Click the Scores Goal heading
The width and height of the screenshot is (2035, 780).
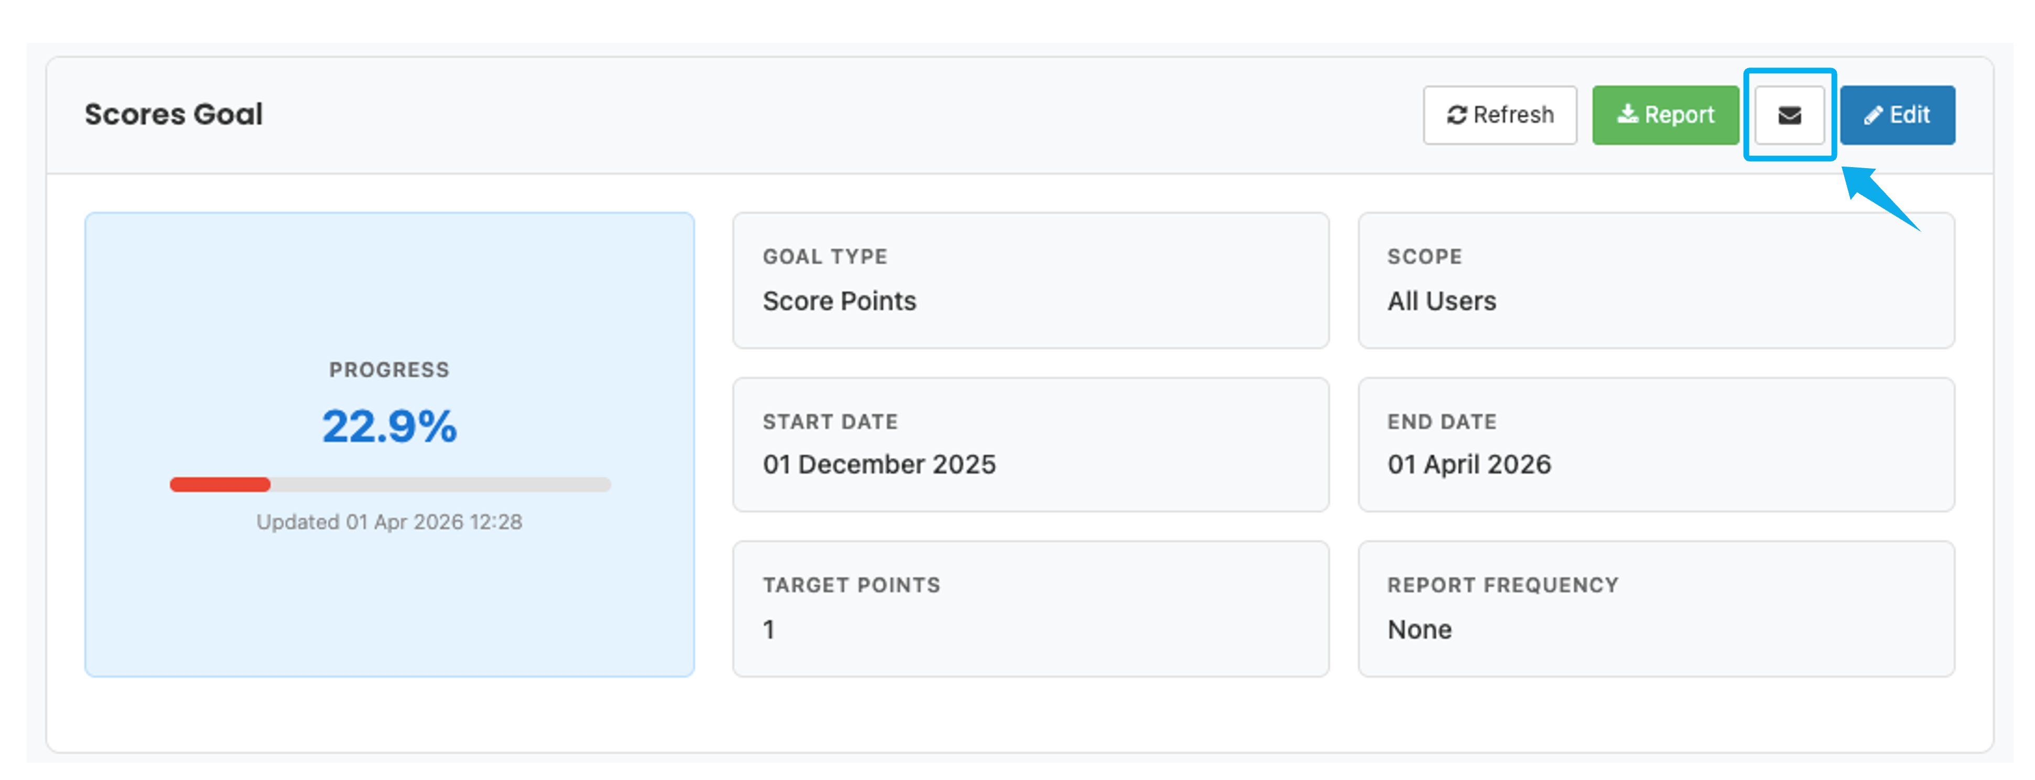pos(174,115)
